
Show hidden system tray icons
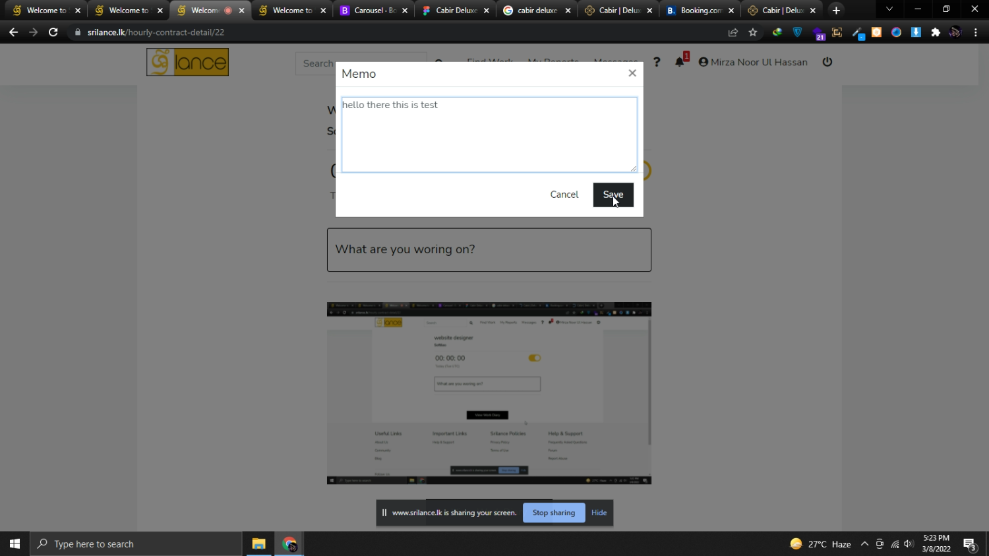[864, 544]
